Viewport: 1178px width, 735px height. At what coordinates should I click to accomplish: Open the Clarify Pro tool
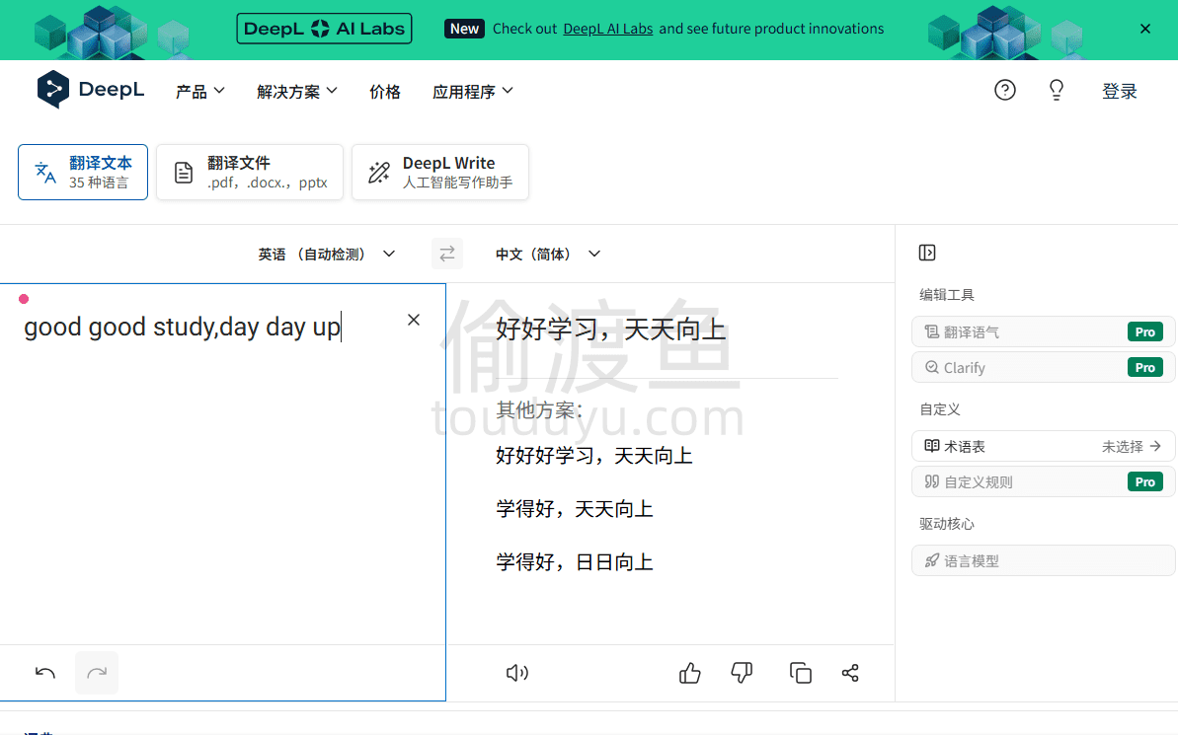coord(1044,367)
